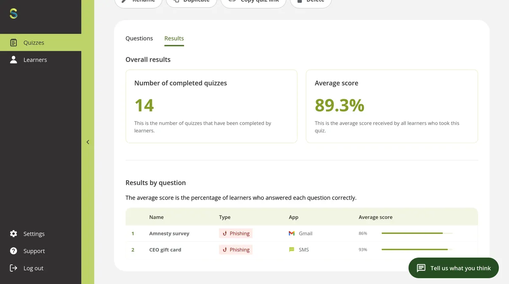Image resolution: width=509 pixels, height=284 pixels.
Task: Click the Overall results heading
Action: 148,59
